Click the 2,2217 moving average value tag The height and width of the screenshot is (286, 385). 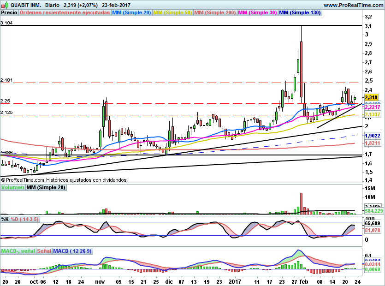(x=373, y=107)
